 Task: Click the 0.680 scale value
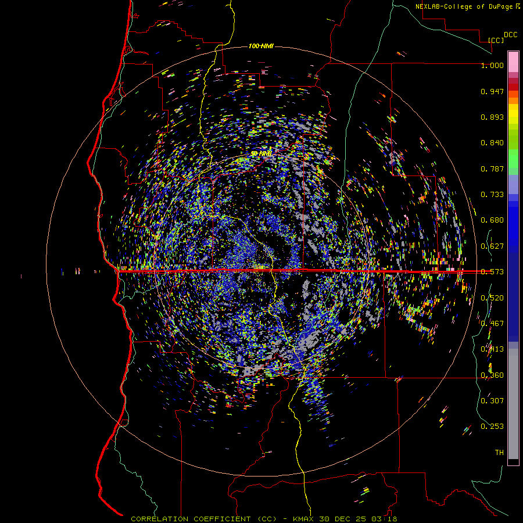(x=492, y=220)
